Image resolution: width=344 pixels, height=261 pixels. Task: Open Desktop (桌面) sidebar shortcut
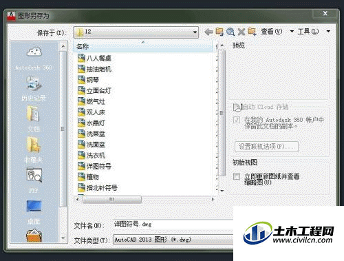click(34, 211)
